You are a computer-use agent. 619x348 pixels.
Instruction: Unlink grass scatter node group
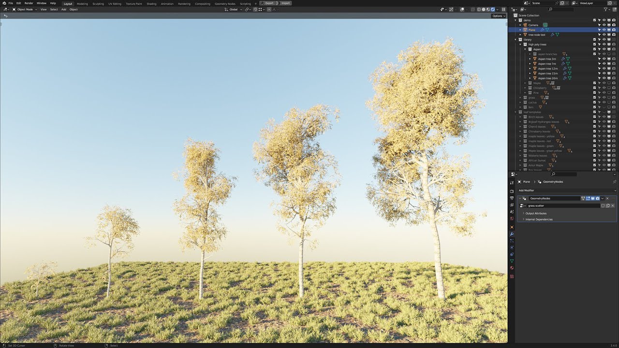coord(613,205)
